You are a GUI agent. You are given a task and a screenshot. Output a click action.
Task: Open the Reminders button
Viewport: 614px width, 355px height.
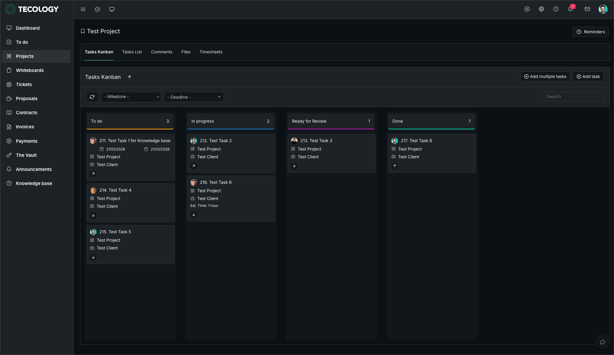click(591, 32)
